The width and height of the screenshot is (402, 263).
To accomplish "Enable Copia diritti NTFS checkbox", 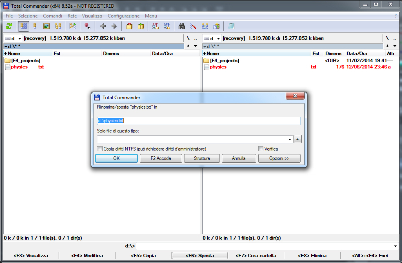I will [x=99, y=149].
